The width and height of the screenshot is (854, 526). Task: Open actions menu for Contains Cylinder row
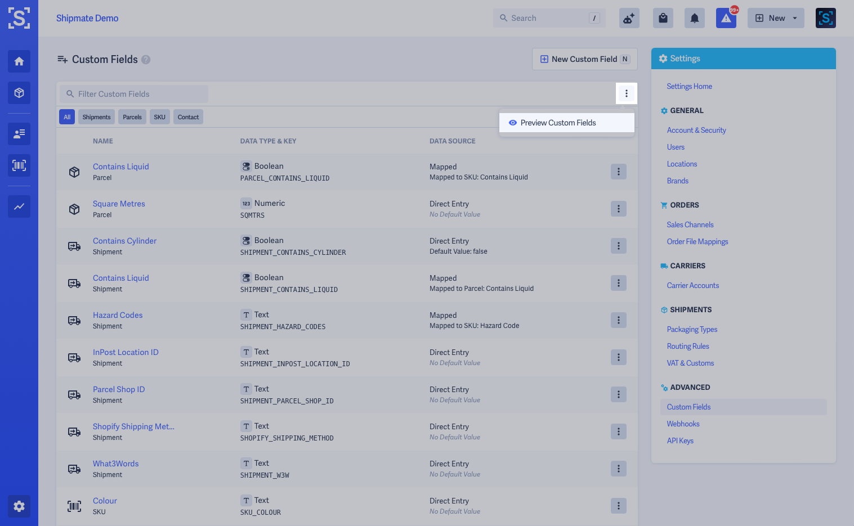click(619, 246)
